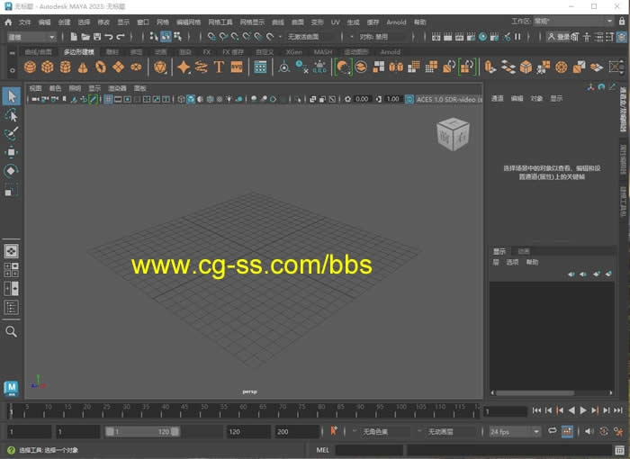Click the polygon sphere shelf icon
630x459 pixels.
(30, 67)
